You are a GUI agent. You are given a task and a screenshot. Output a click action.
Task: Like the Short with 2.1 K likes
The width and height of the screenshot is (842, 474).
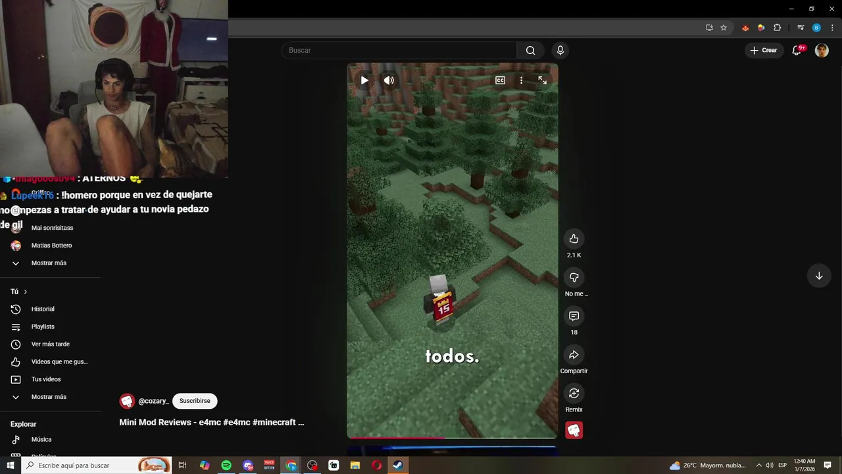coord(574,238)
